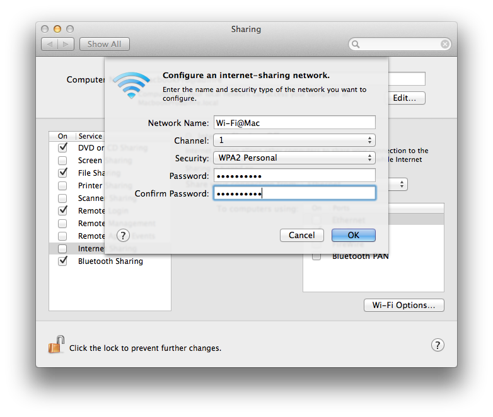Enable the Bluetooth PAN port checkbox
The image size is (493, 417).
316,256
